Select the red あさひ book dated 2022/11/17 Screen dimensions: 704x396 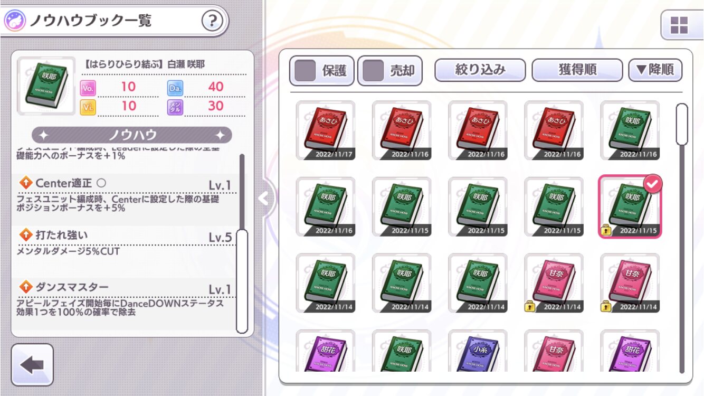click(326, 130)
